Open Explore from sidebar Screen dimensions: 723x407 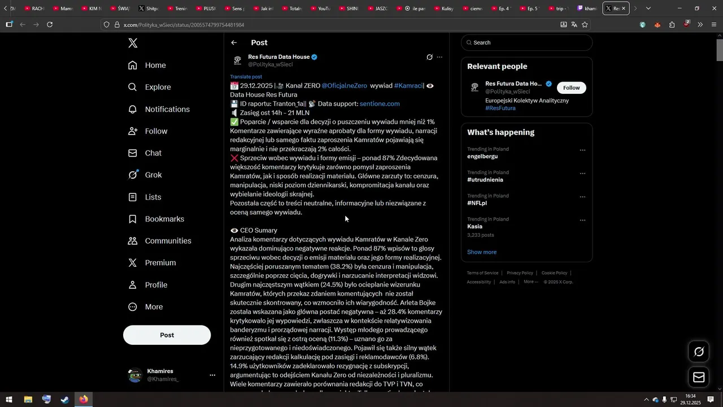pyautogui.click(x=149, y=87)
